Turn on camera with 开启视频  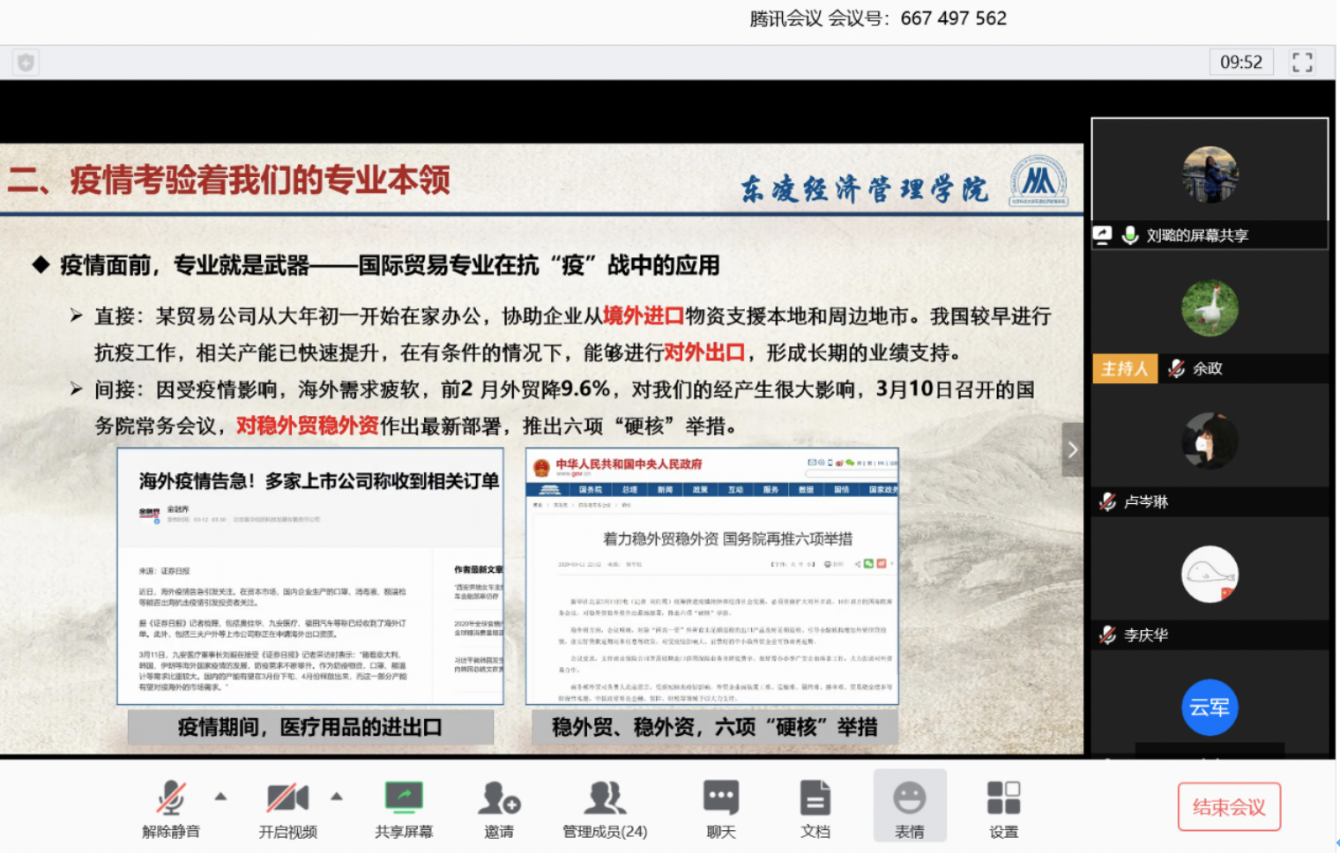pyautogui.click(x=287, y=808)
